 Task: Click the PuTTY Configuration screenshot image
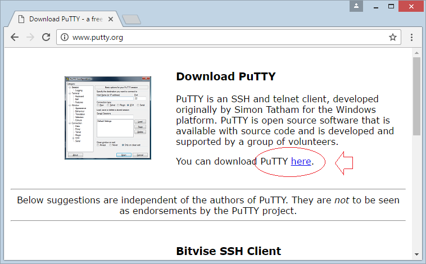(x=108, y=118)
